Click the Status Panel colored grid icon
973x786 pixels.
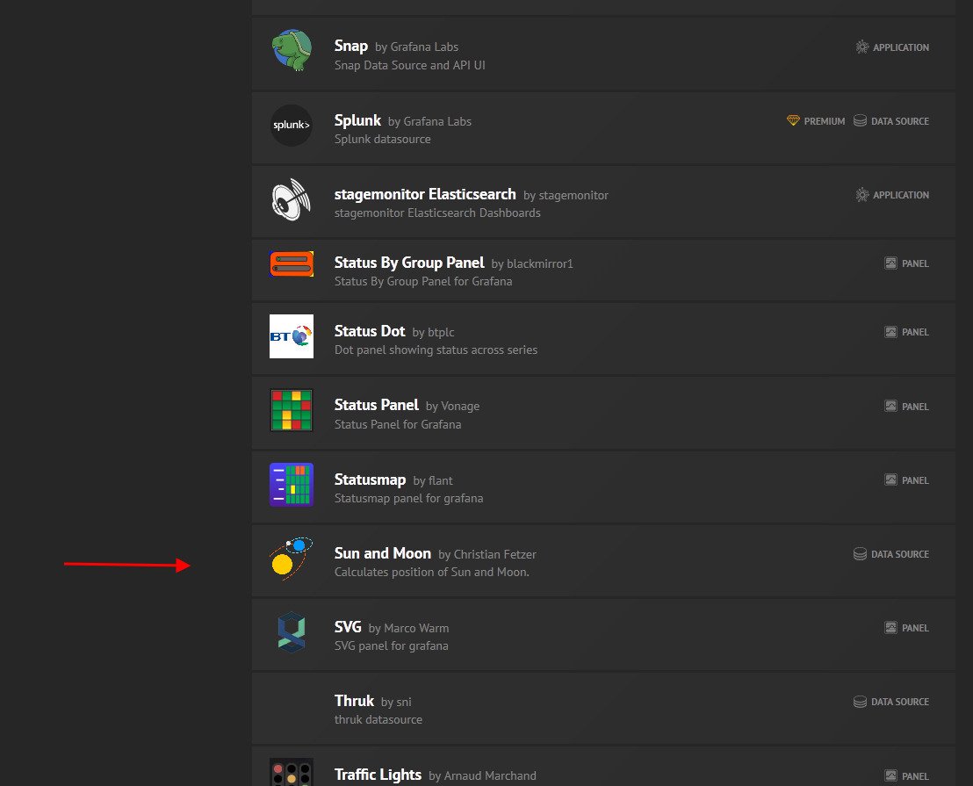click(291, 410)
